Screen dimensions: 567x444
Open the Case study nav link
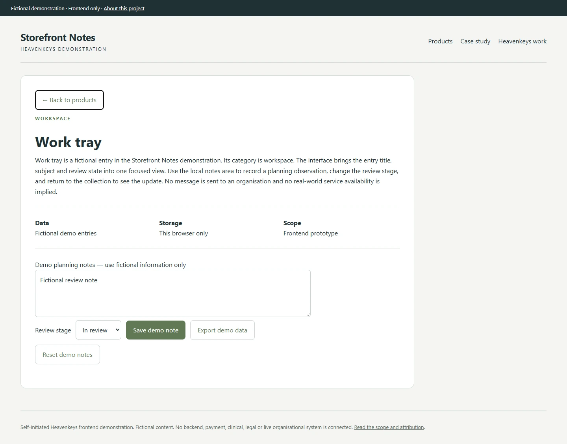coord(475,41)
